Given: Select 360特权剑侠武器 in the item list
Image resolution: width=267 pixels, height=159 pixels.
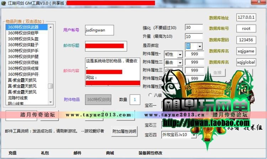Looking at the screenshot, I should [27, 27].
